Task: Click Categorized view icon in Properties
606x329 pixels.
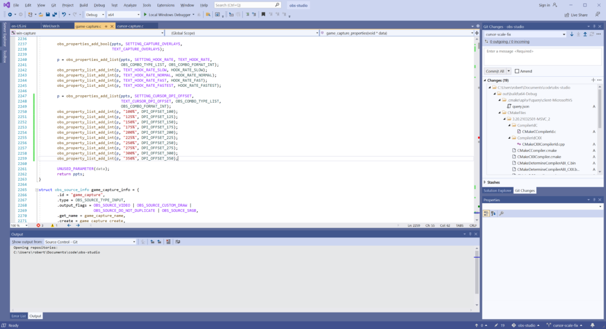Action: tap(486, 213)
